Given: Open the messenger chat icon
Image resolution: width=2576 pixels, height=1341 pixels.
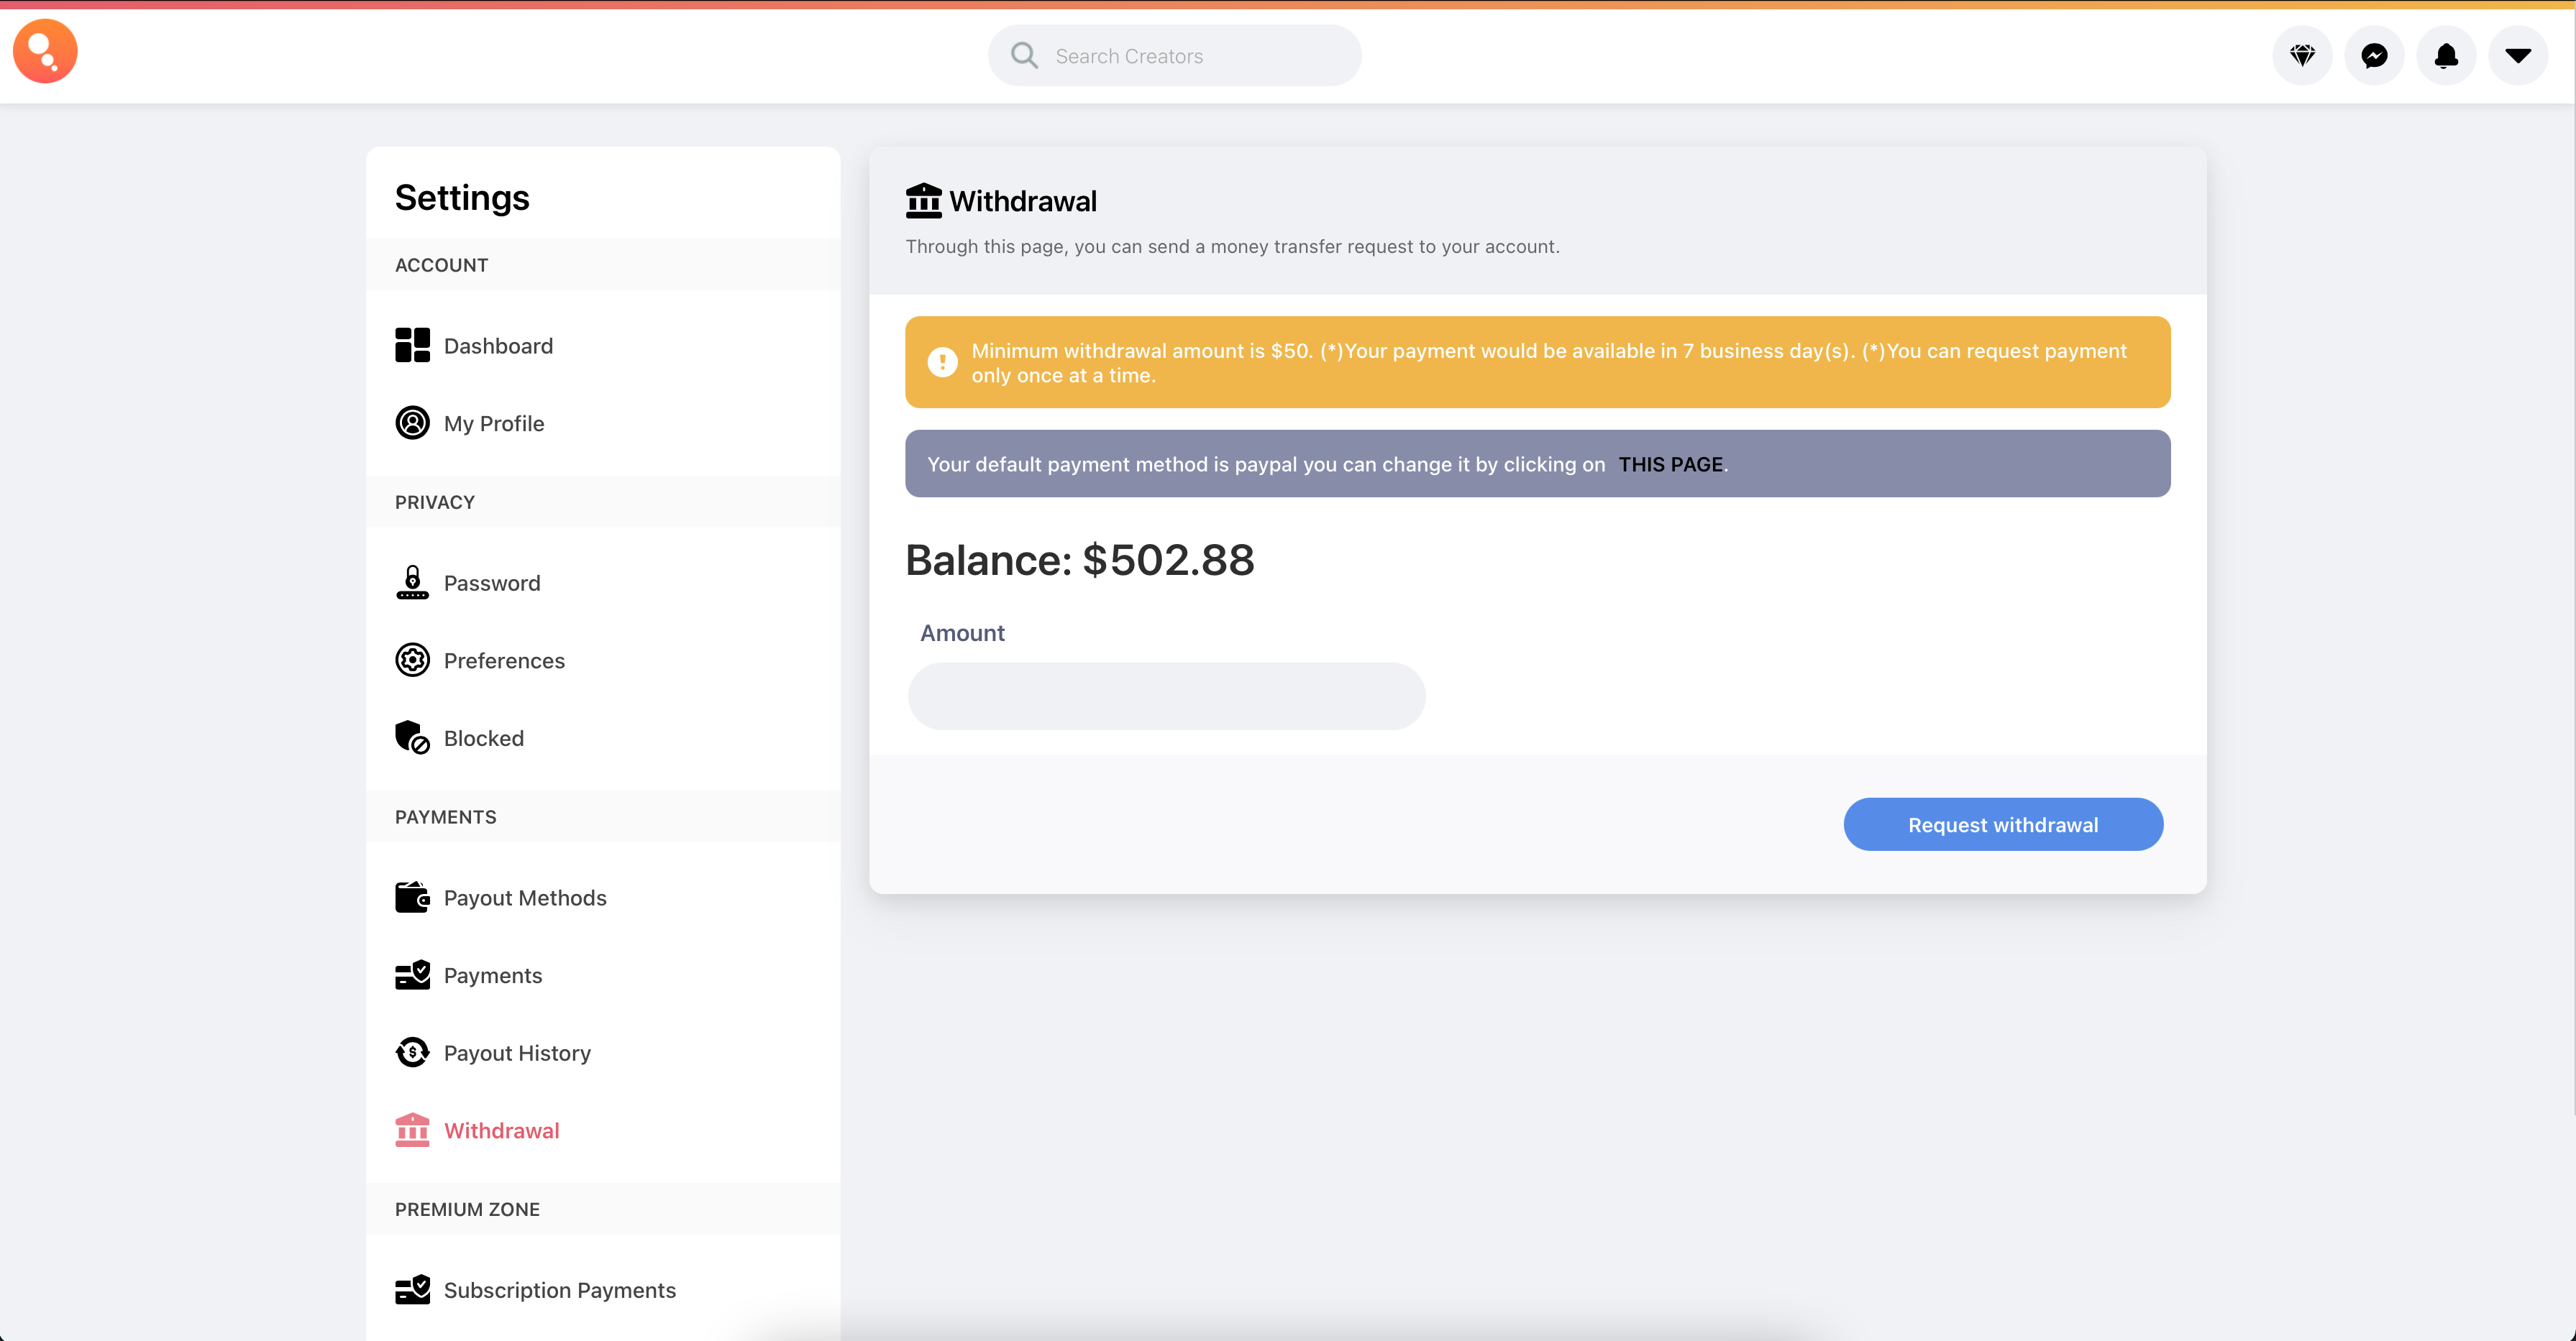Looking at the screenshot, I should click(2374, 56).
